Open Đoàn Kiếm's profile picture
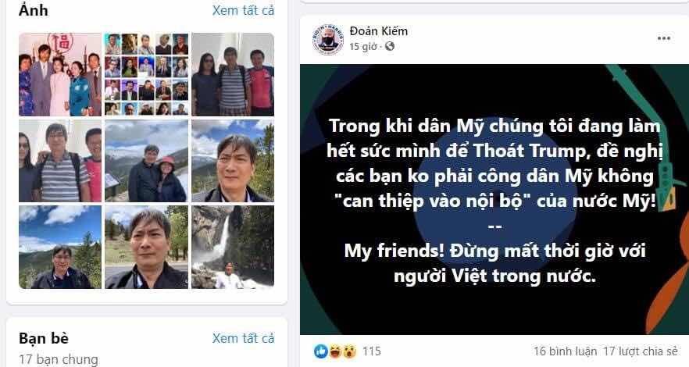This screenshot has width=689, height=367. point(328,39)
